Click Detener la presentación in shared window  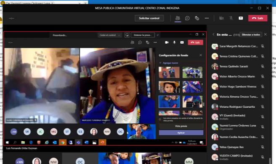coord(142,35)
